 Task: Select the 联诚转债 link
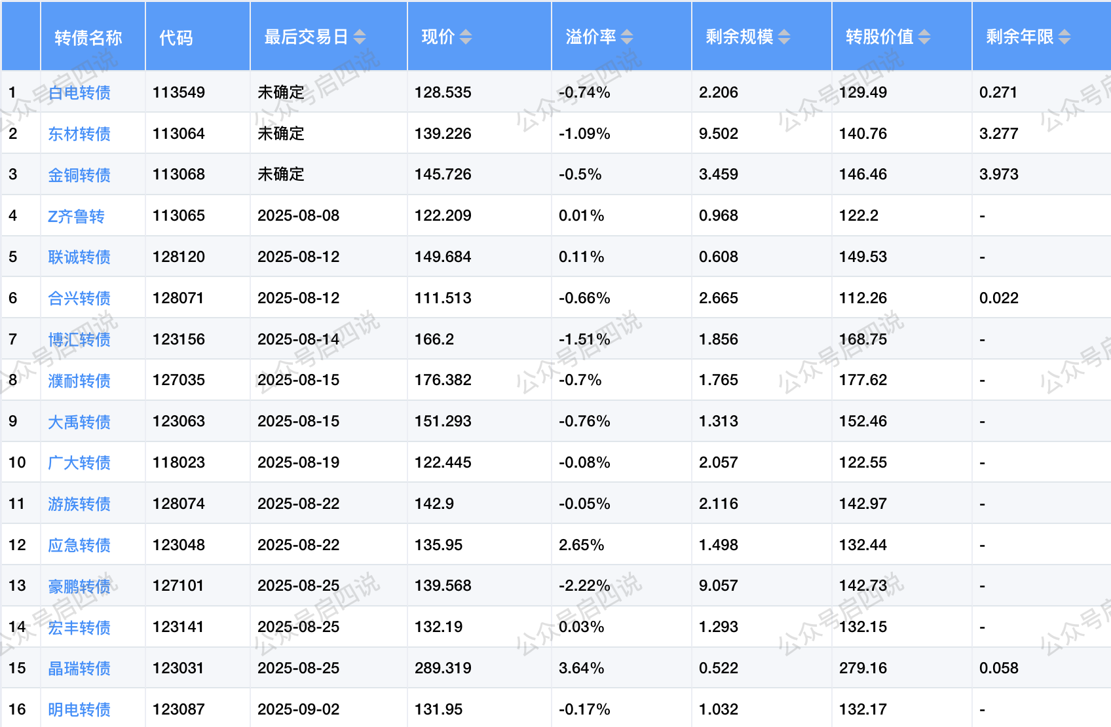(79, 257)
